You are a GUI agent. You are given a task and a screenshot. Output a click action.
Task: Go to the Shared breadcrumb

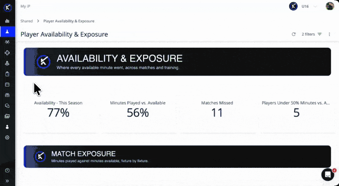coord(26,21)
